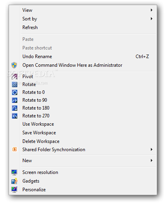165x203 pixels.
Task: Choose Rotate to 0
Action: [83, 92]
